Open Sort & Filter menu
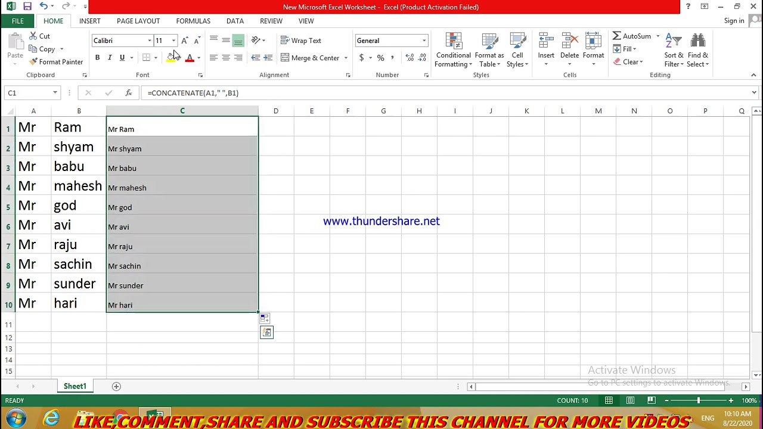Image resolution: width=763 pixels, height=429 pixels. pyautogui.click(x=674, y=50)
